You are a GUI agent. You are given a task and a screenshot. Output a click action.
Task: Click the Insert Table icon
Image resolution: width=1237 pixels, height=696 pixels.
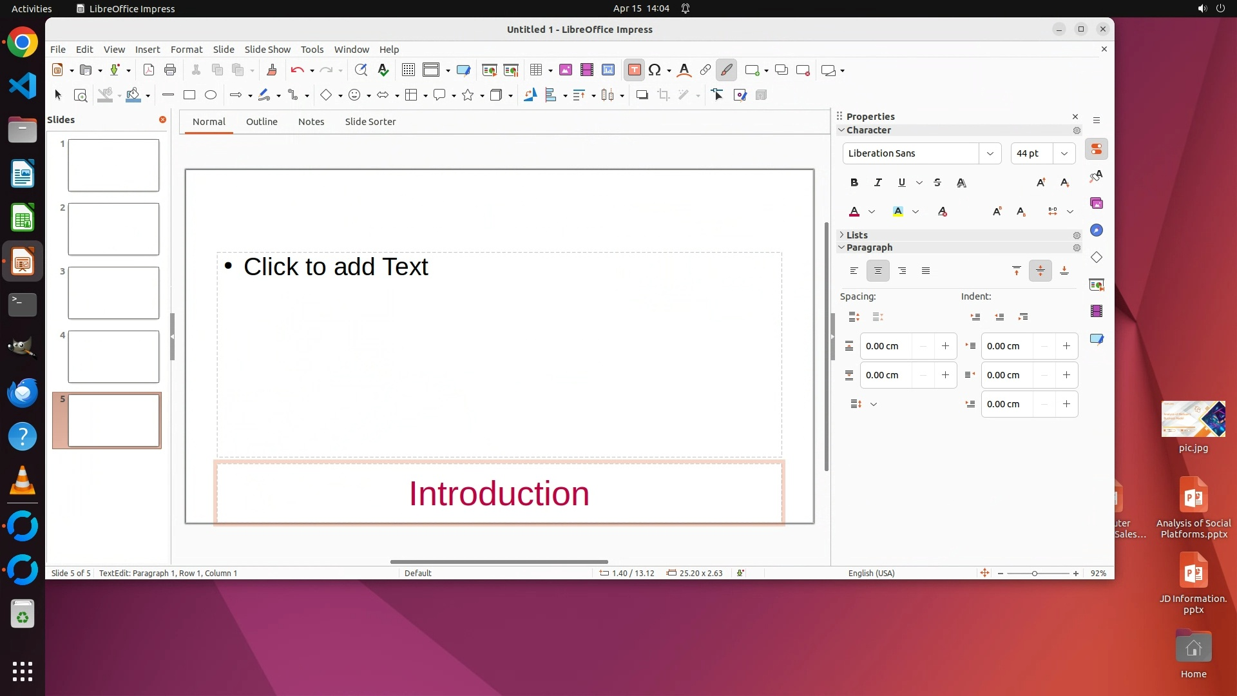(536, 70)
